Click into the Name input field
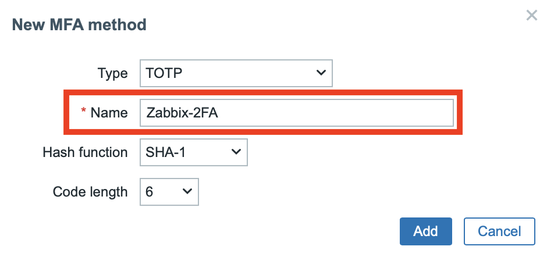This screenshot has width=547, height=257. coord(296,113)
